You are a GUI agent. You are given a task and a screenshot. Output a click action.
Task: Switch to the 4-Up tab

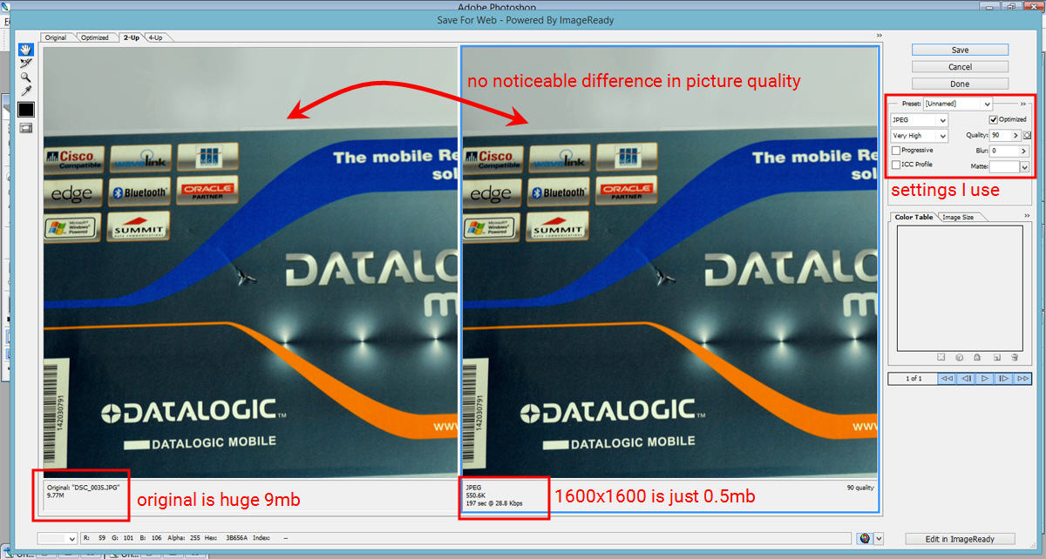pos(155,37)
